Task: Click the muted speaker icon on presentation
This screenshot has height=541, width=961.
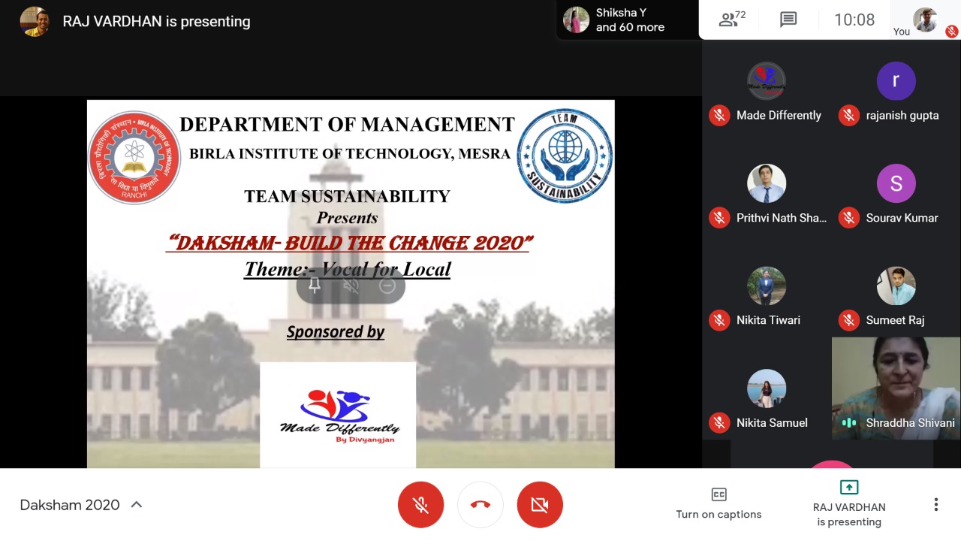Action: pyautogui.click(x=351, y=286)
